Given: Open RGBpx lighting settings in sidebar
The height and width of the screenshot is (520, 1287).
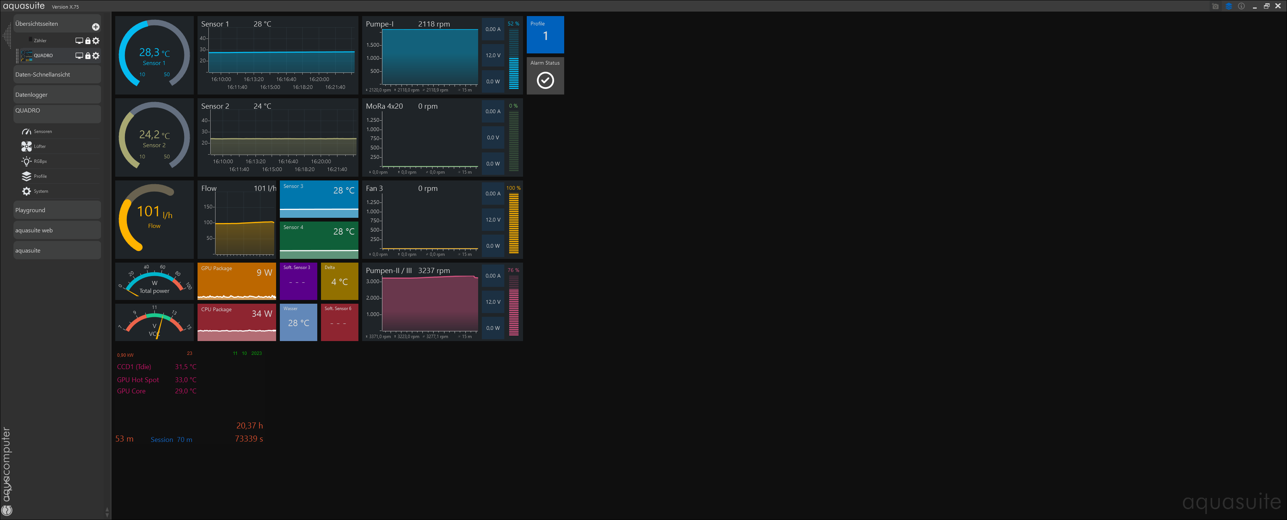Looking at the screenshot, I should coord(40,162).
